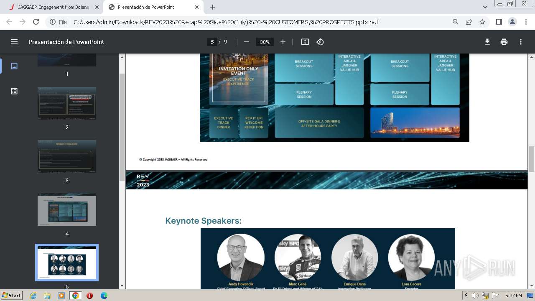
Task: Open page 2 thumbnail
Action: coord(67,103)
